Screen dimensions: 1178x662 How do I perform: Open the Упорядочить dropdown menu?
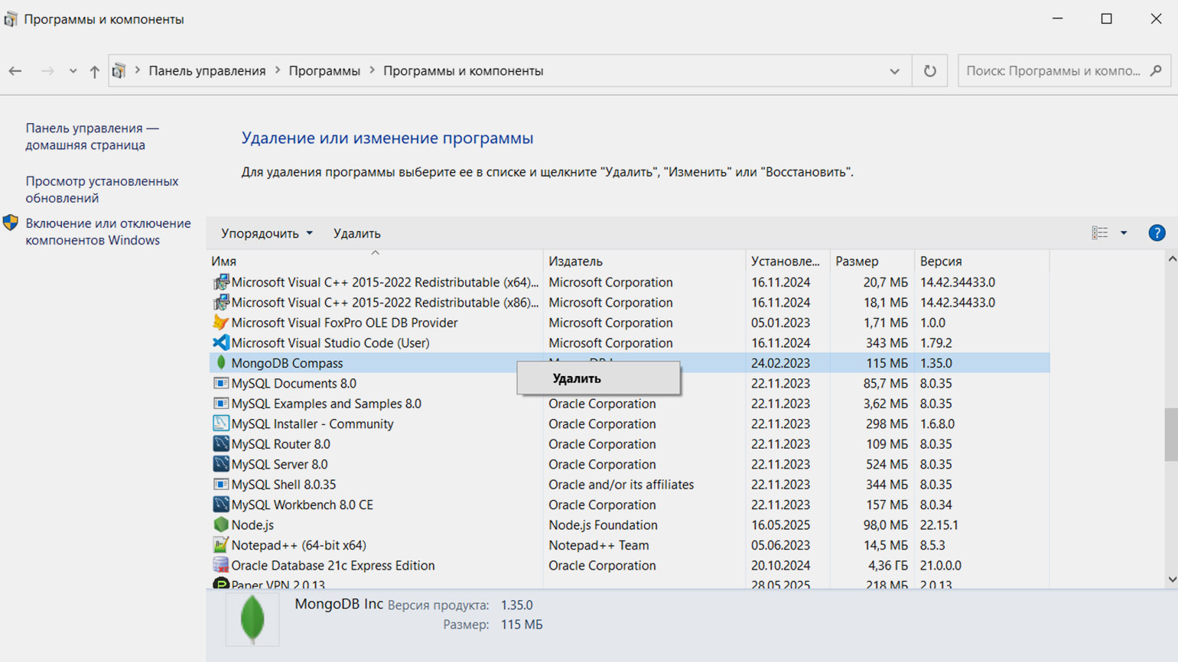(x=266, y=233)
